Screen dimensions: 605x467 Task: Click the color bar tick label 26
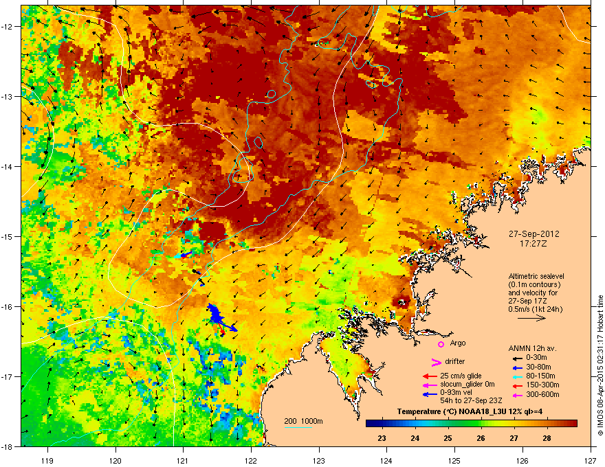coord(481,438)
